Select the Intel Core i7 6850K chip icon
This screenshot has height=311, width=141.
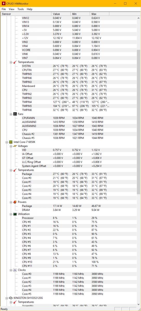pyautogui.click(x=11, y=142)
